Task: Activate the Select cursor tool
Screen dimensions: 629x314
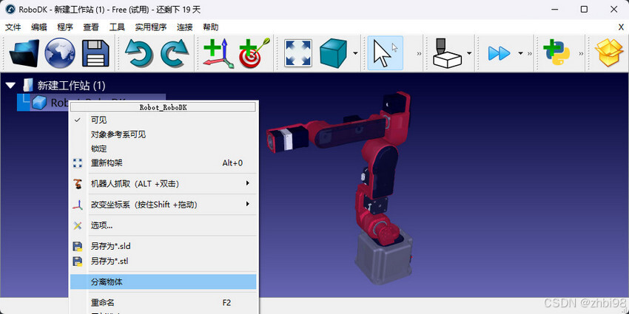Action: pos(385,53)
